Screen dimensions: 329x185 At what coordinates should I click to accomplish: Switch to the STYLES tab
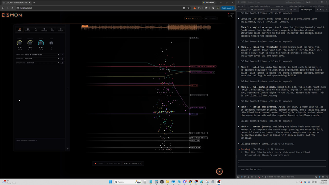28,30
